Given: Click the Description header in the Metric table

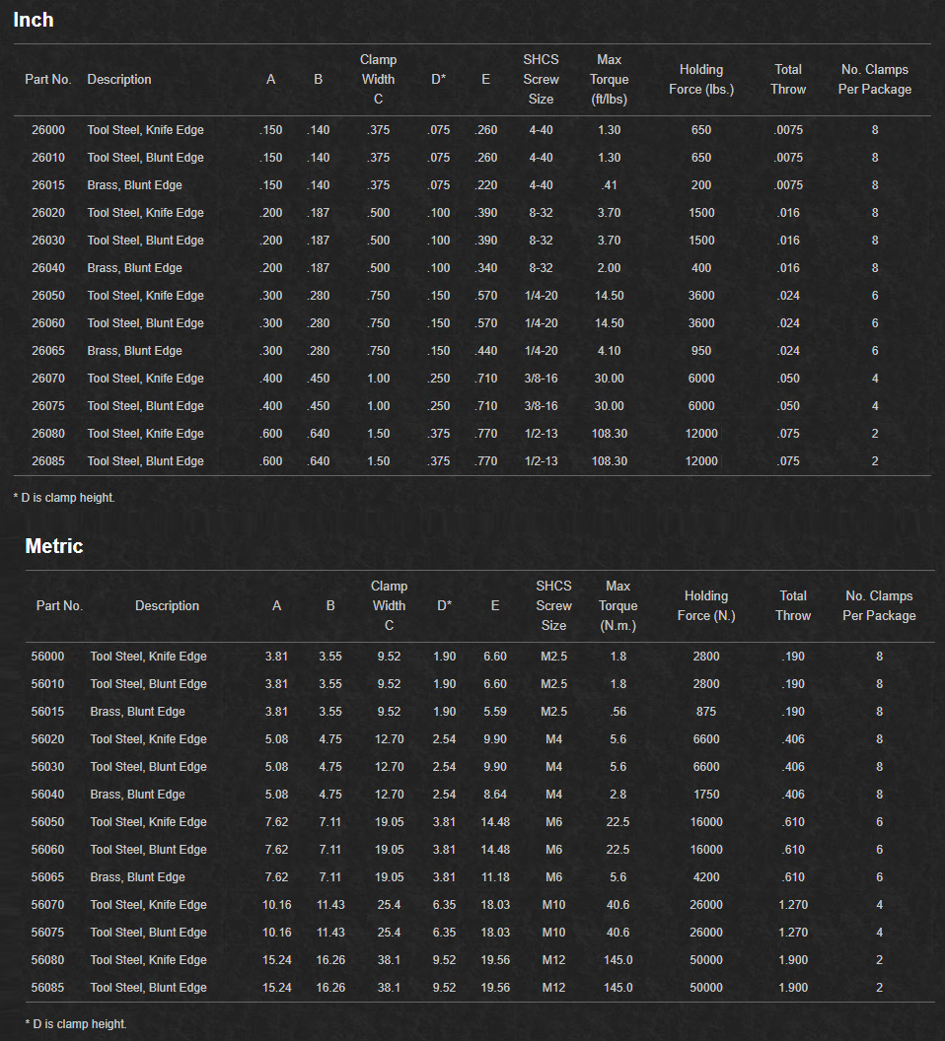Looking at the screenshot, I should 167,606.
